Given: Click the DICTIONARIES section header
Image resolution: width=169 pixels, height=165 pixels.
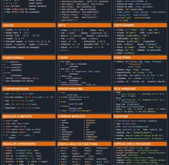Looking at the screenshot, I should pos(140,25).
